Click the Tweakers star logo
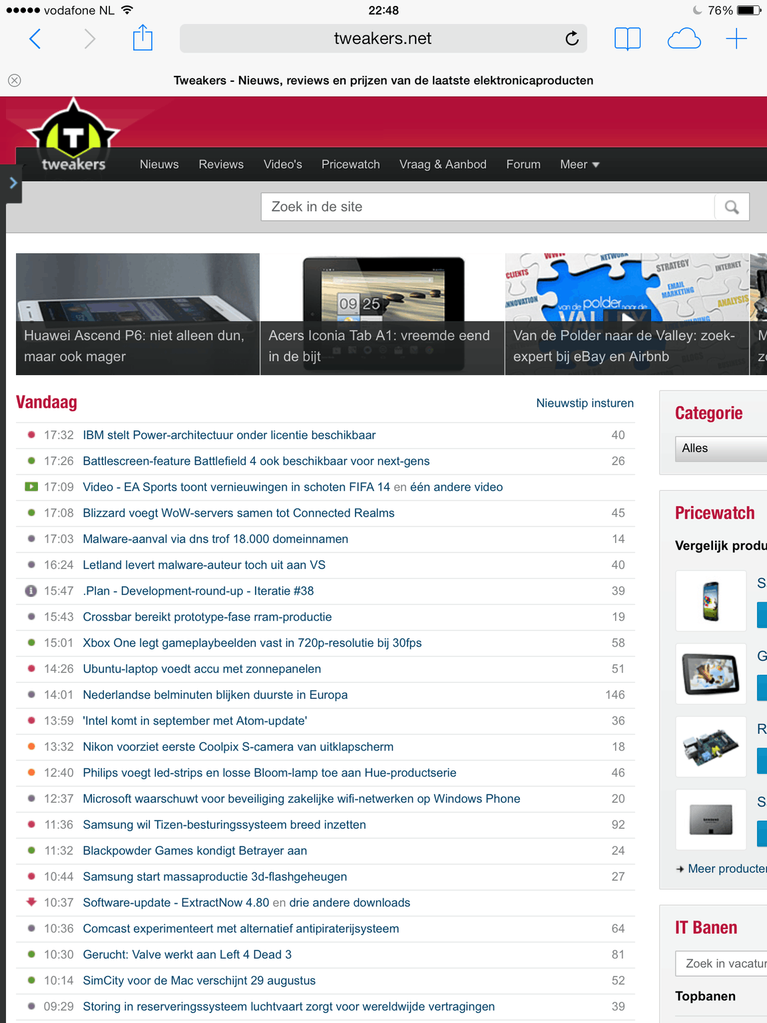This screenshot has width=767, height=1023. coord(73,136)
